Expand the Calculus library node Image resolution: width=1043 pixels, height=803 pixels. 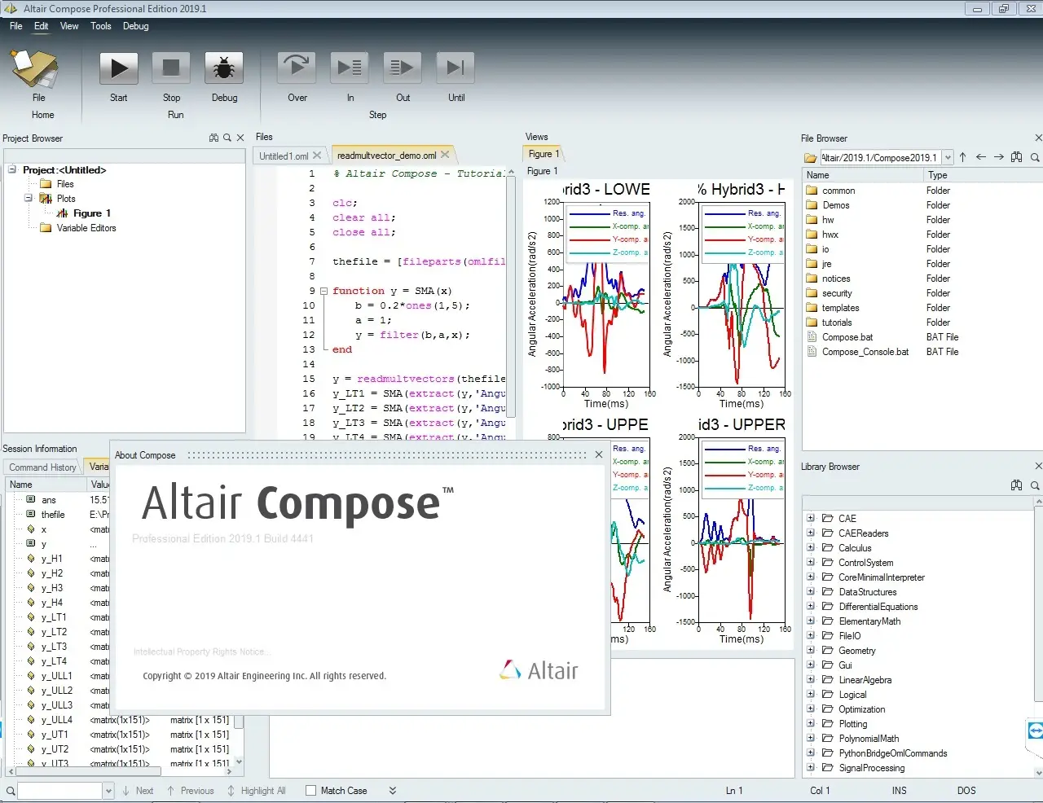[811, 547]
